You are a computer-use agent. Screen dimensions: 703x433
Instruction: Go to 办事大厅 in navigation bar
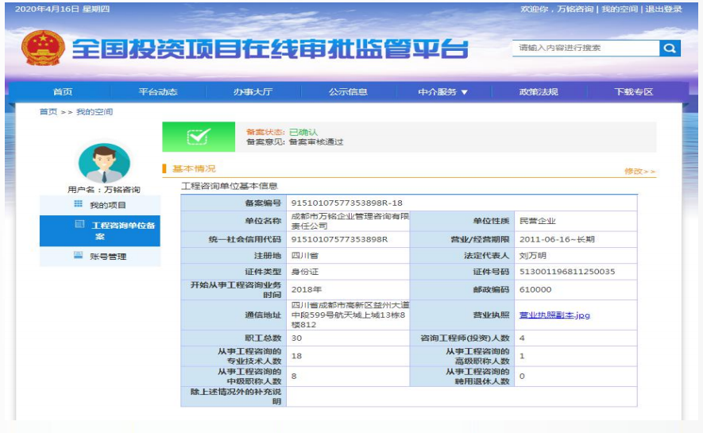click(253, 92)
